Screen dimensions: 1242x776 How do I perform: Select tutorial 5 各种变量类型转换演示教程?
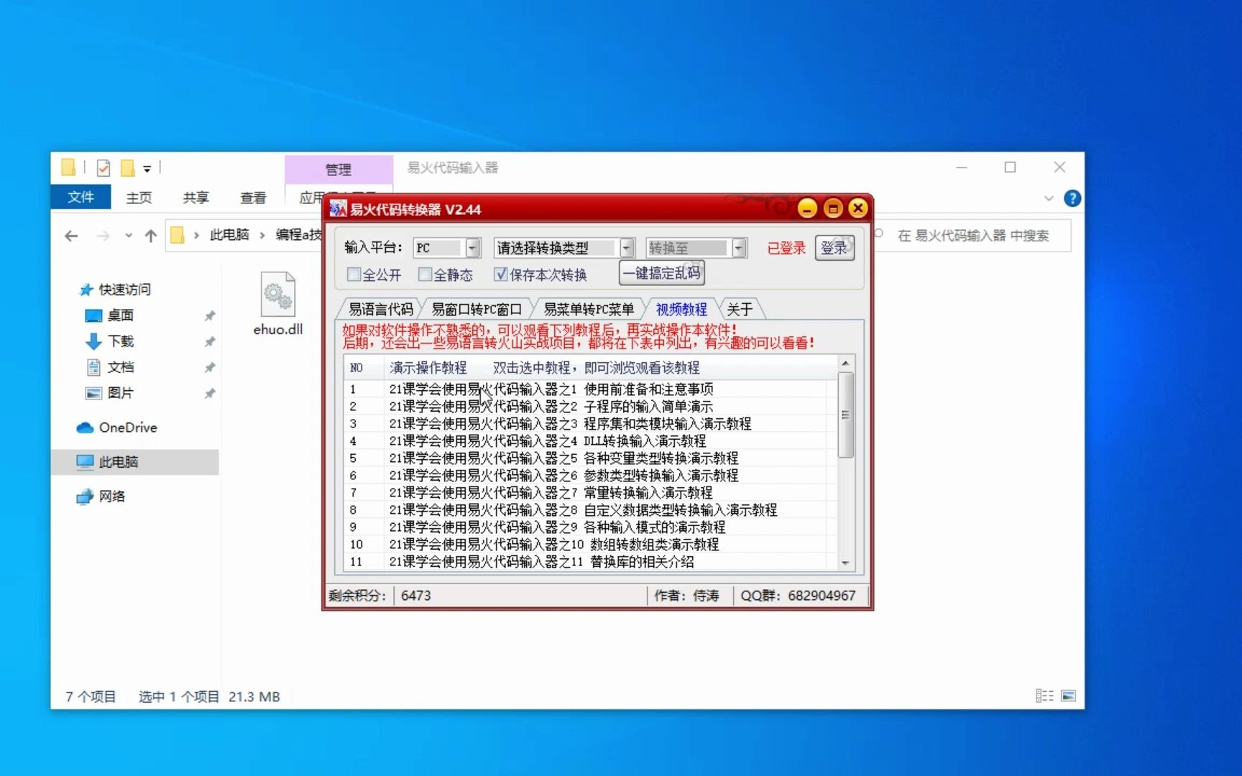[x=589, y=458]
